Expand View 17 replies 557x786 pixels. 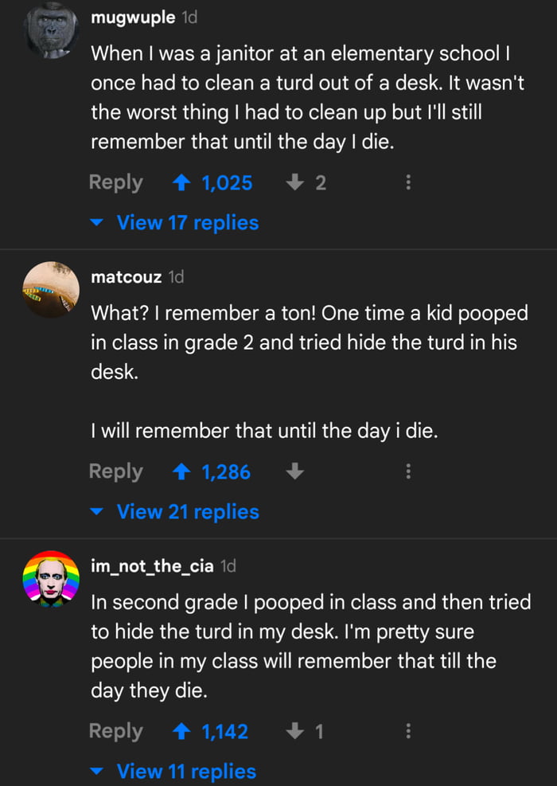(x=187, y=223)
